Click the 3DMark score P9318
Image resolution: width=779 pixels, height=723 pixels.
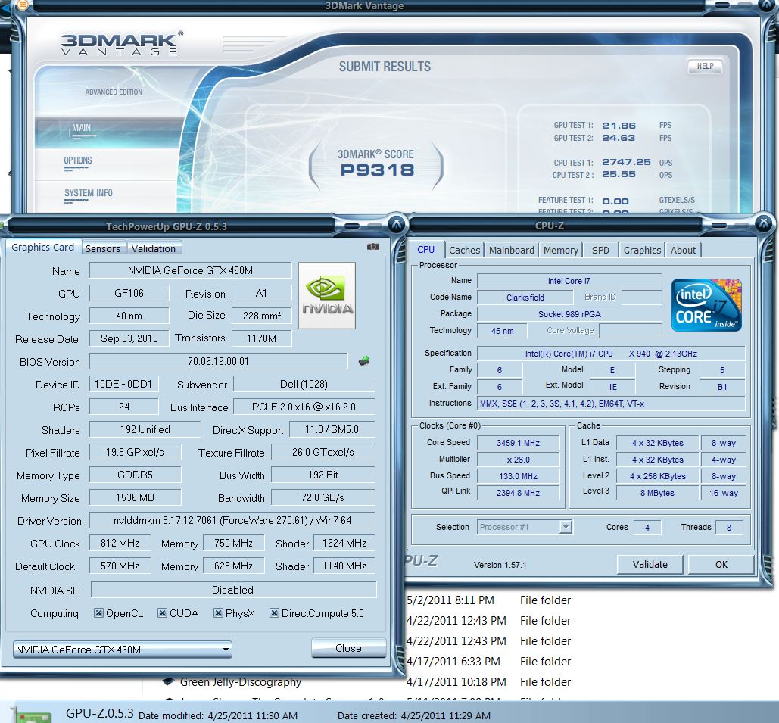click(377, 170)
